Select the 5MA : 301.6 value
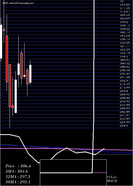The height and width of the screenshot is (186, 133). (x=17, y=171)
